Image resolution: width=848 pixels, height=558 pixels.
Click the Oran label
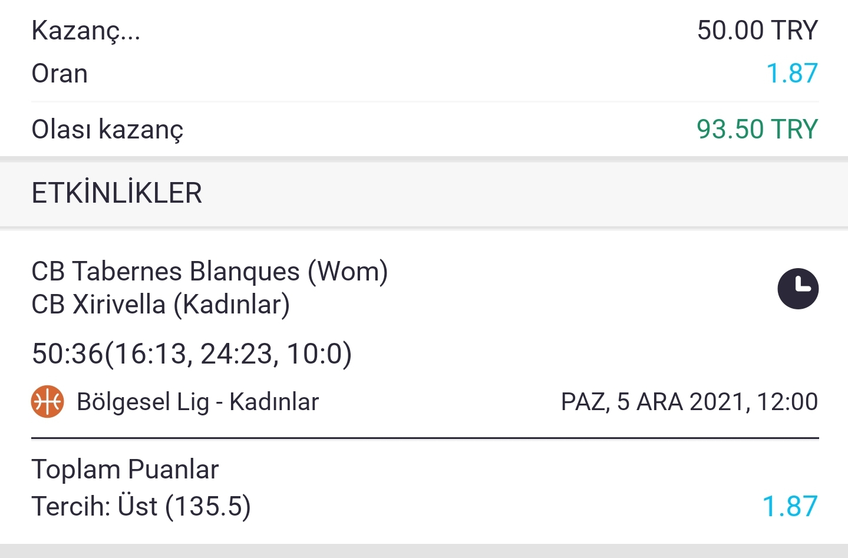tap(60, 74)
